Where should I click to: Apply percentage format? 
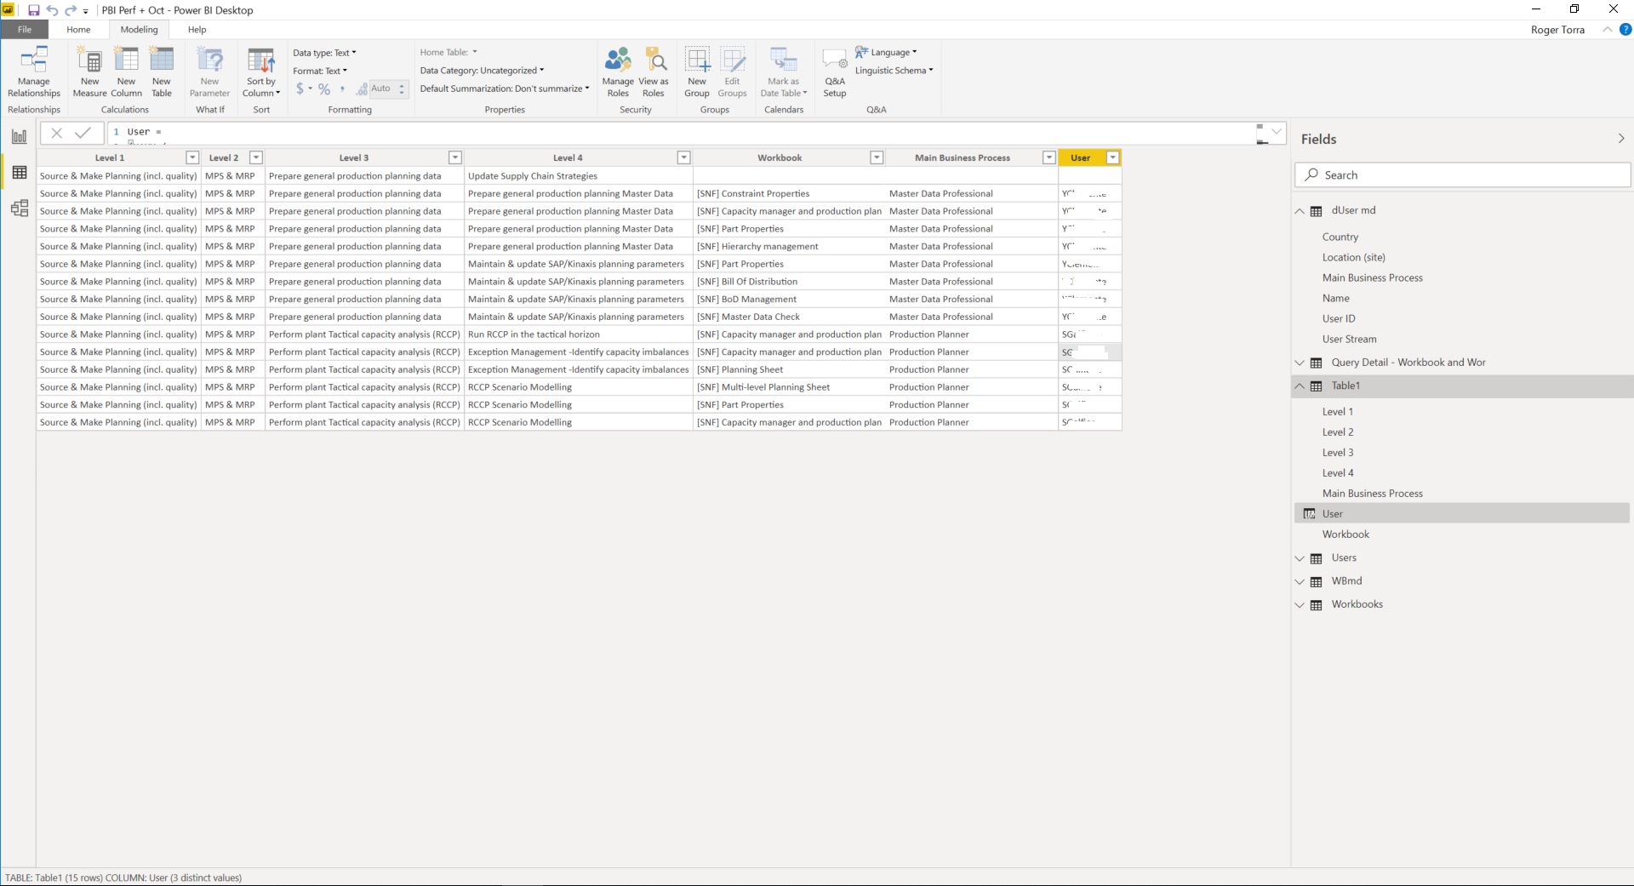coord(324,89)
